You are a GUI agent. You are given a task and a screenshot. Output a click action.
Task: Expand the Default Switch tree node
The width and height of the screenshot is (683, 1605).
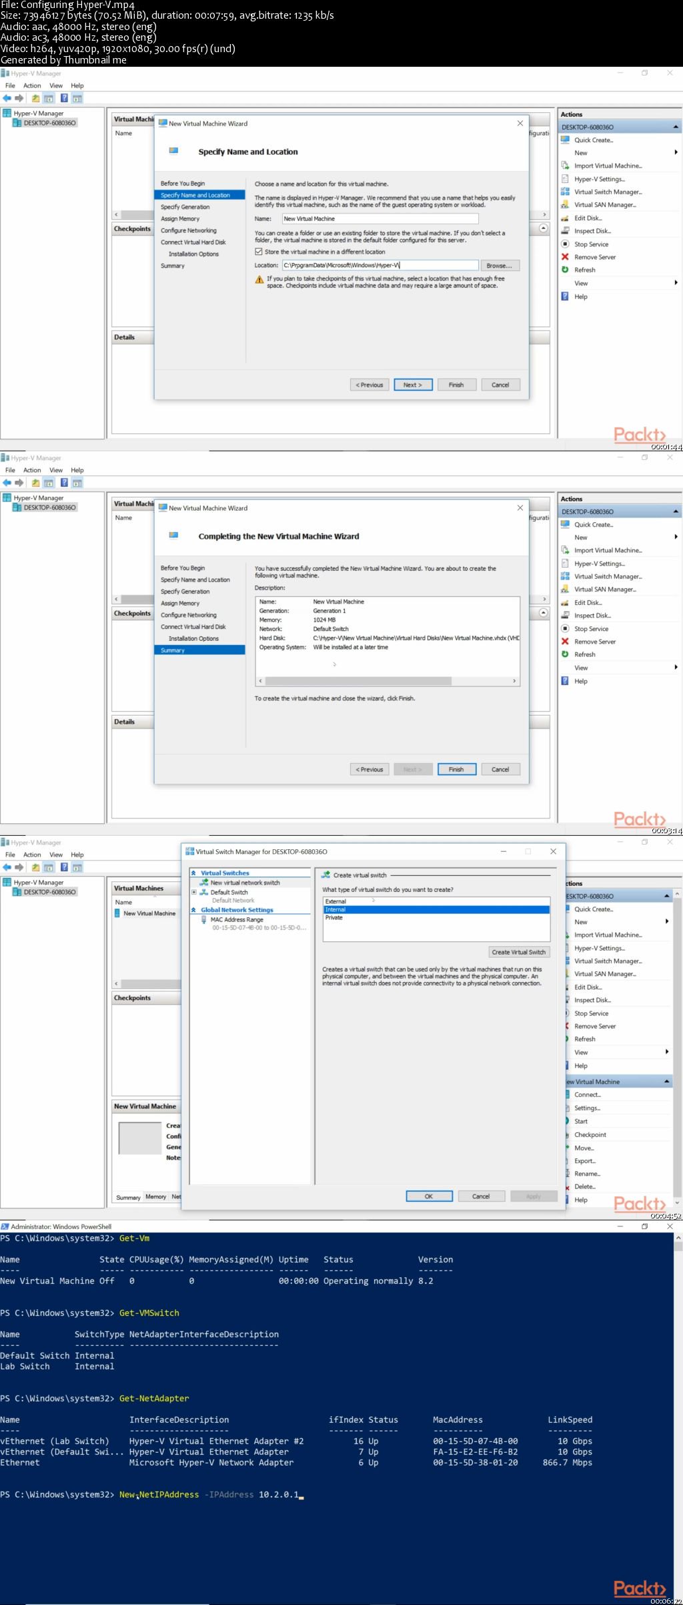point(194,892)
